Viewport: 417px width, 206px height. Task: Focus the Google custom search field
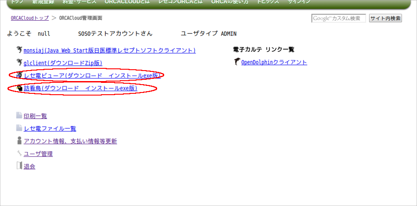pos(338,18)
